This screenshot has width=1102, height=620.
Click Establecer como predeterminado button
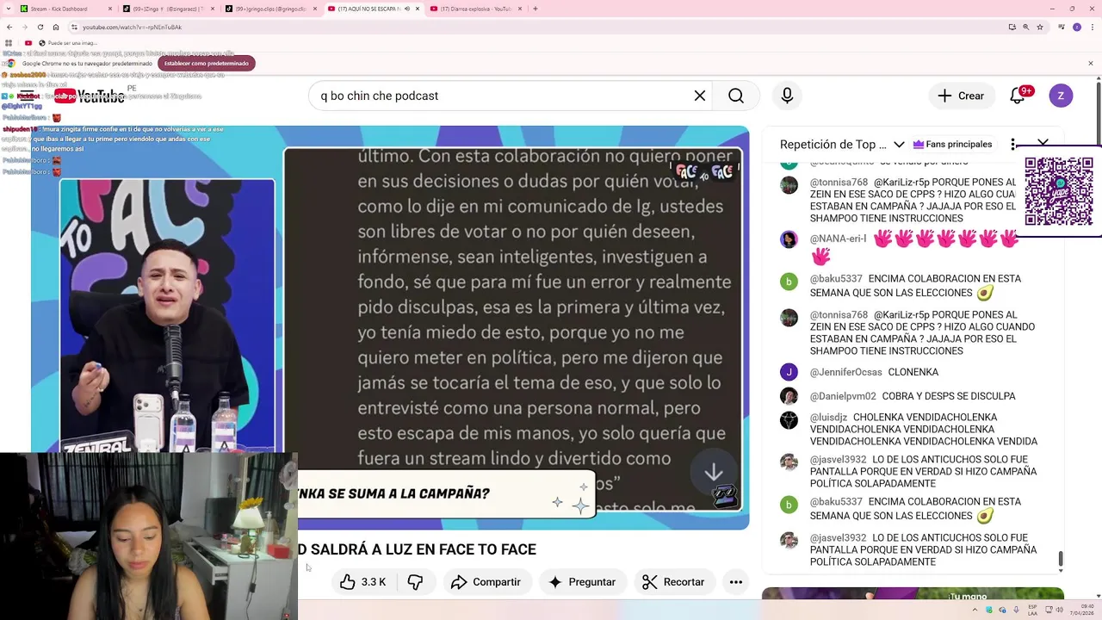(x=207, y=63)
